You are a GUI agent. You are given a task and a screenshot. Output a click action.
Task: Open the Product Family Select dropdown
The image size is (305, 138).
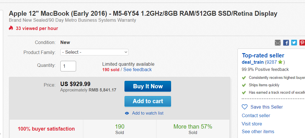tap(94, 52)
